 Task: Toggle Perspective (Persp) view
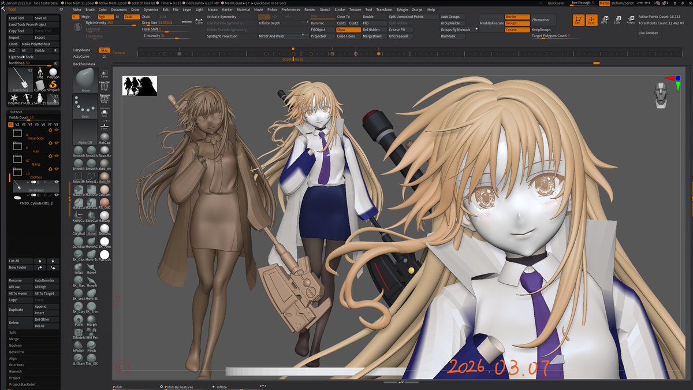click(105, 98)
